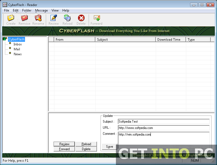Open the Help menu
217x165 pixels.
(66, 10)
